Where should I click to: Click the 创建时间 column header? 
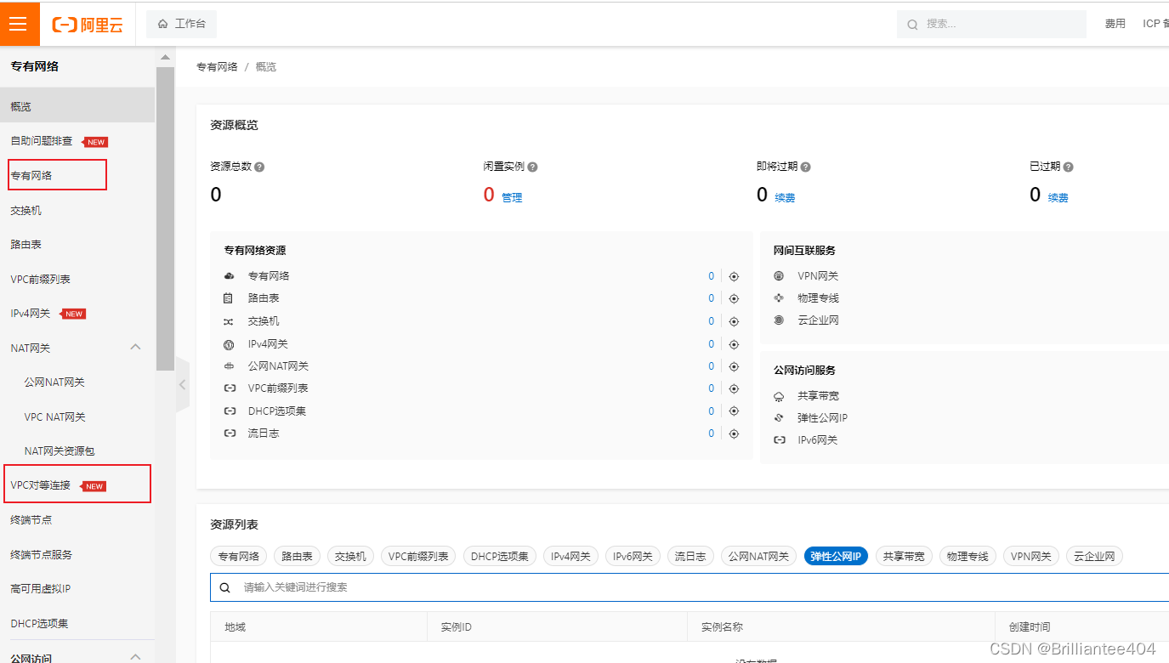[1082, 626]
